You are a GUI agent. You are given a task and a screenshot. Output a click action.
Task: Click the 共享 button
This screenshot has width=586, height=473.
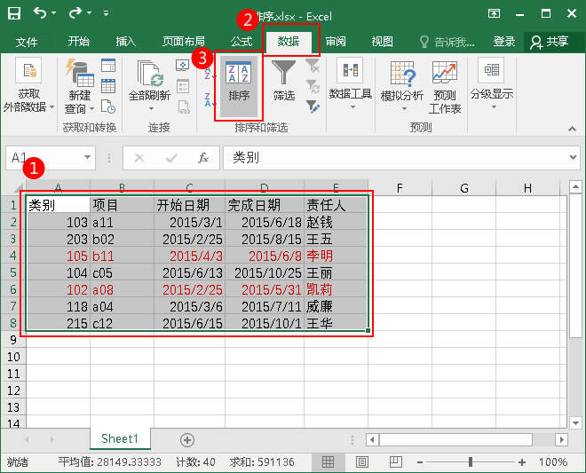click(550, 42)
